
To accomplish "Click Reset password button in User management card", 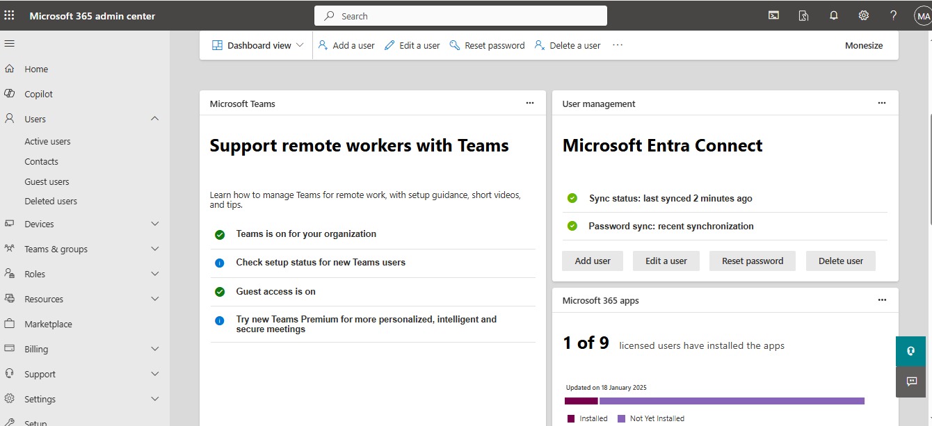I will (753, 261).
